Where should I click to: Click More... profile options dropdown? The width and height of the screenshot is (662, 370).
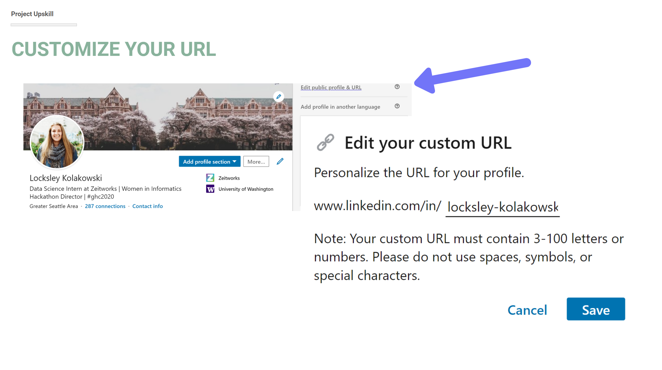point(255,161)
